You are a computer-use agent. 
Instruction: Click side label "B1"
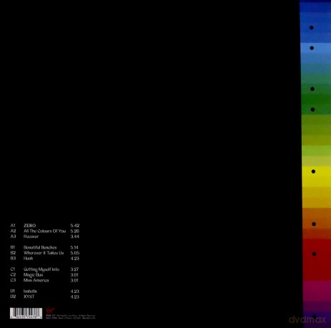13,247
